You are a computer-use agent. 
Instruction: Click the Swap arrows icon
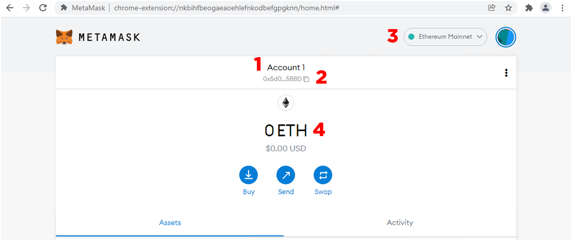click(x=323, y=176)
